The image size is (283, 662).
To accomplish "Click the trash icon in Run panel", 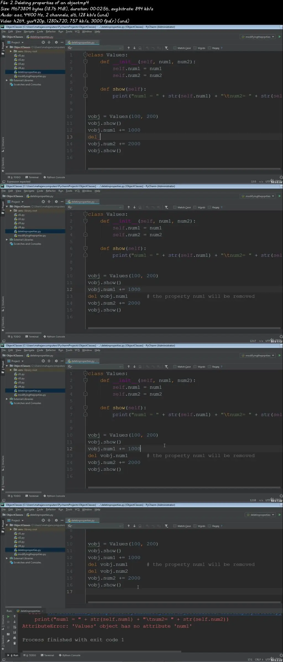I will click(15, 643).
